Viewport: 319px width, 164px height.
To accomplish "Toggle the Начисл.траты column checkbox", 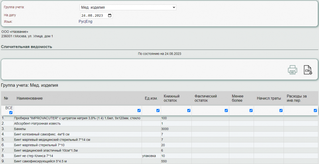I will 281,111.
